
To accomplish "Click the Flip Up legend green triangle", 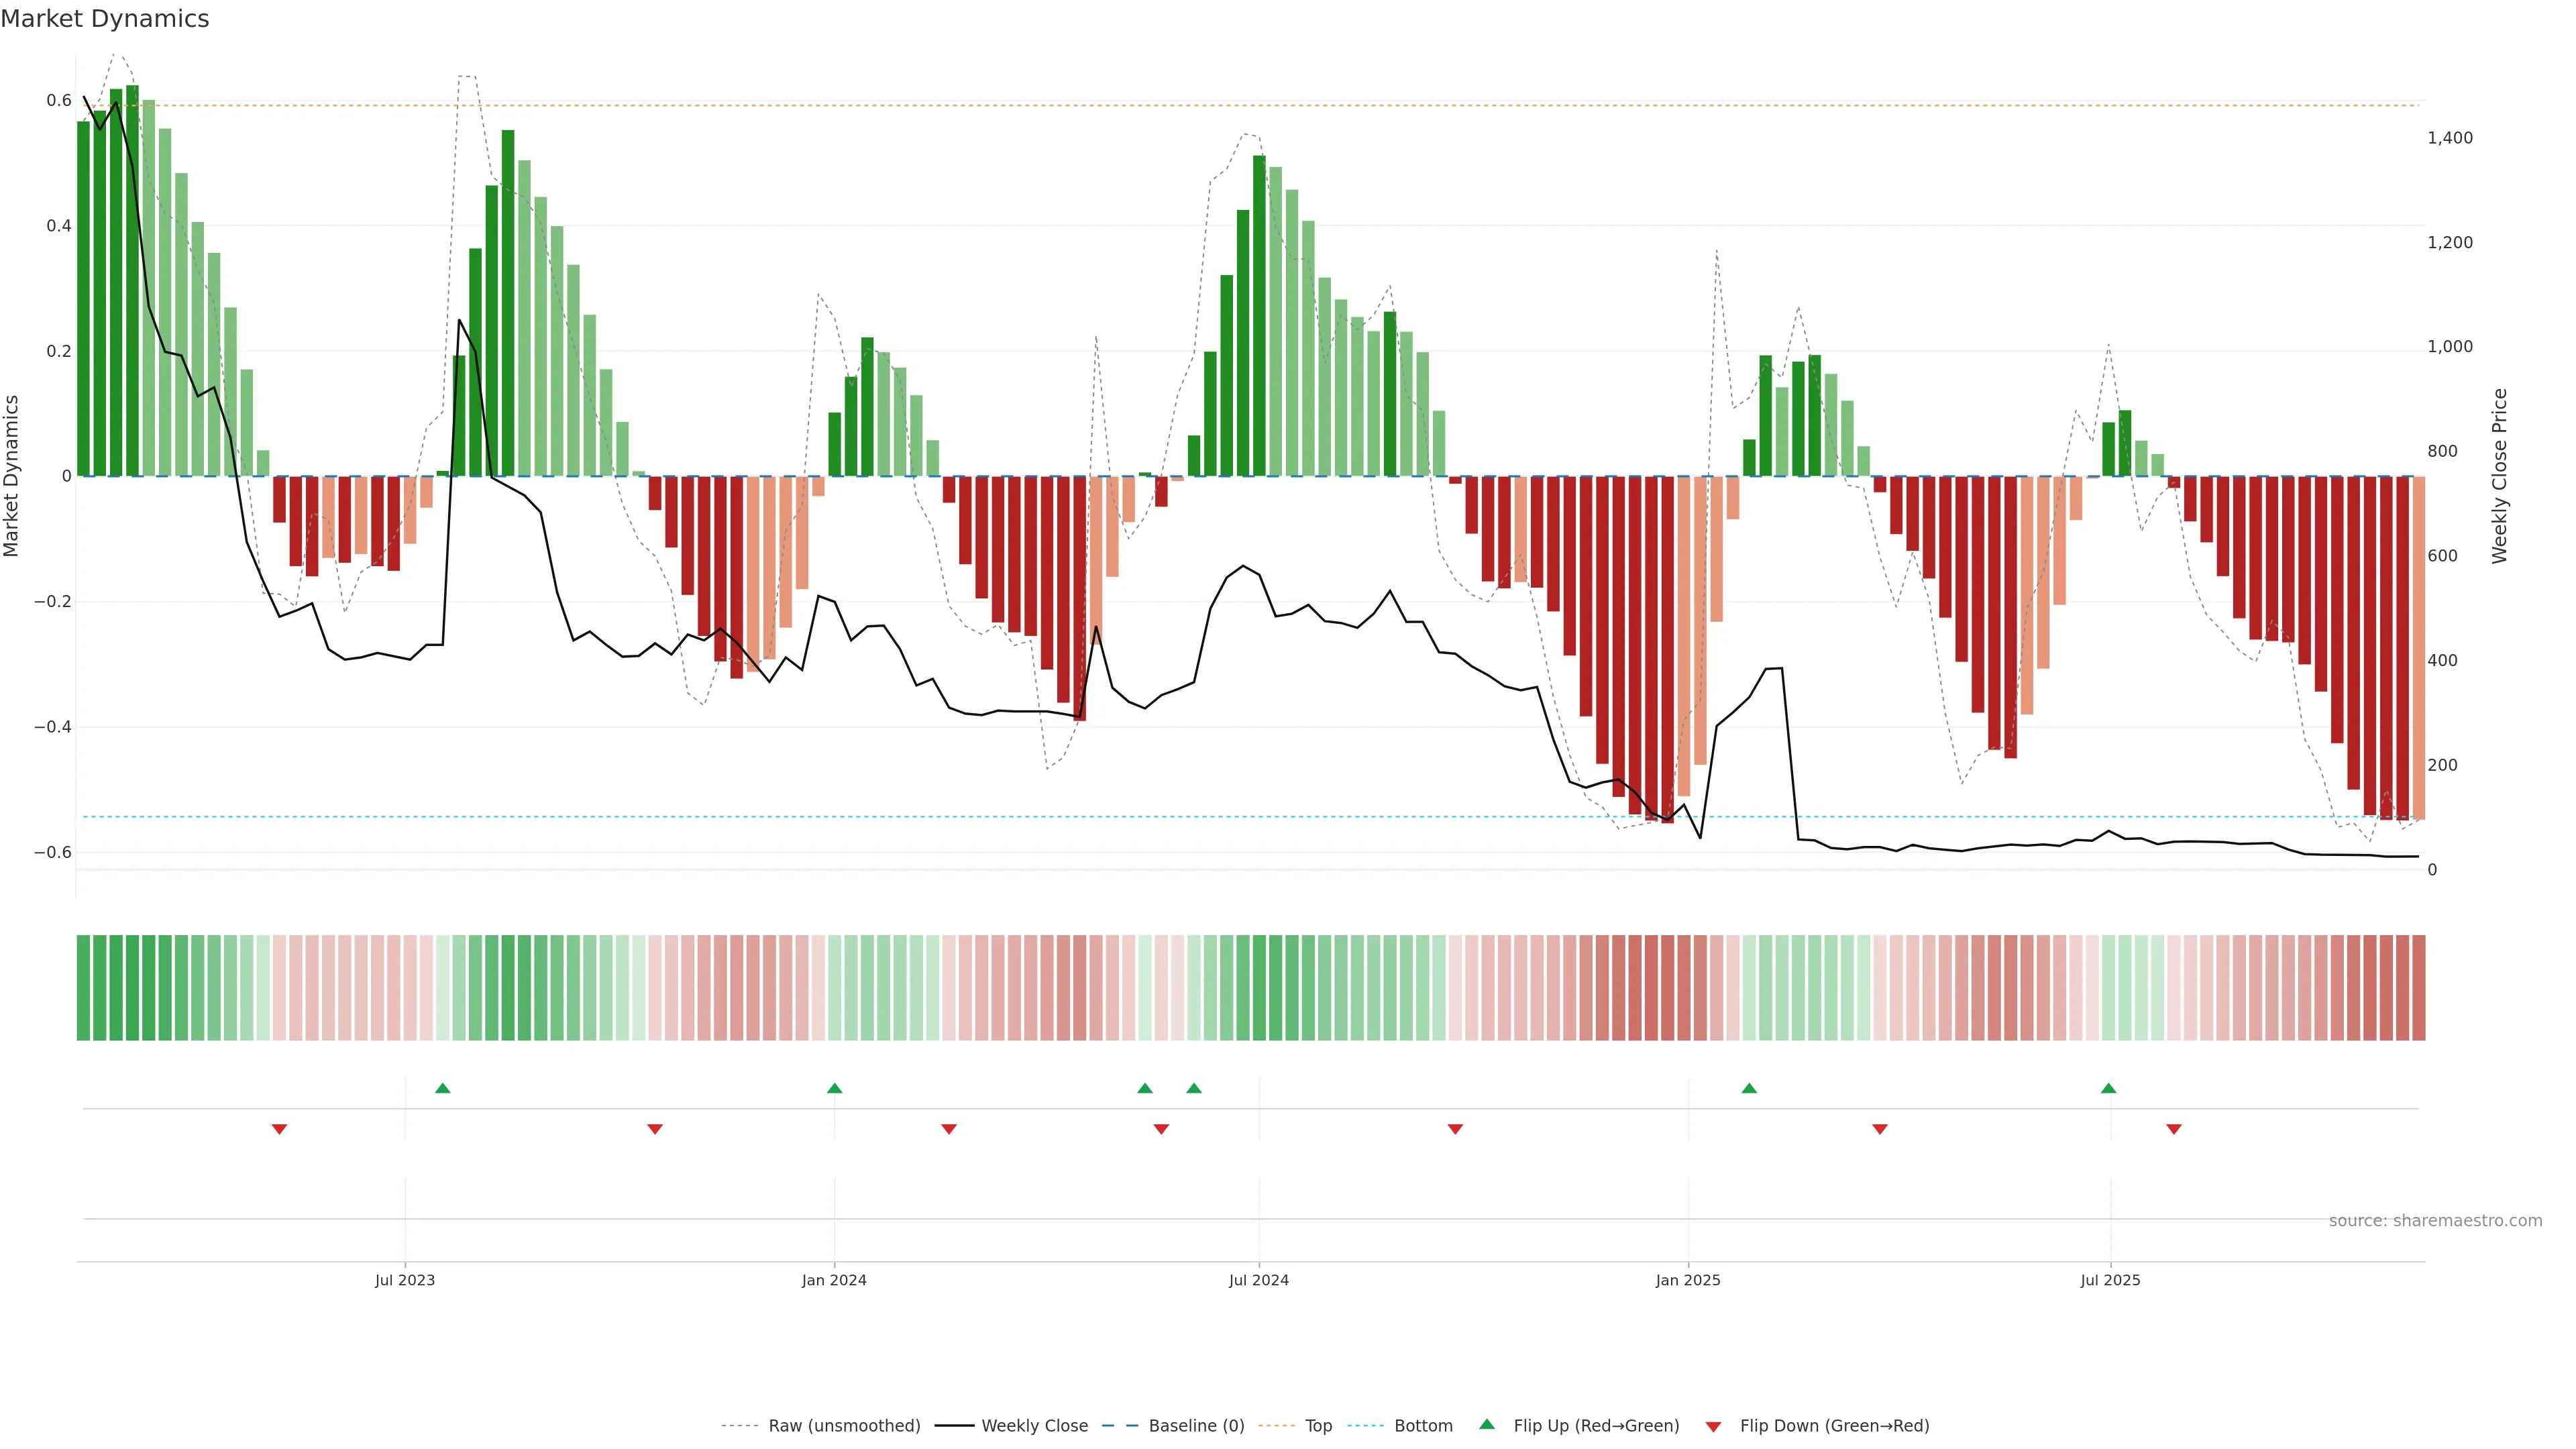I will (1487, 1424).
